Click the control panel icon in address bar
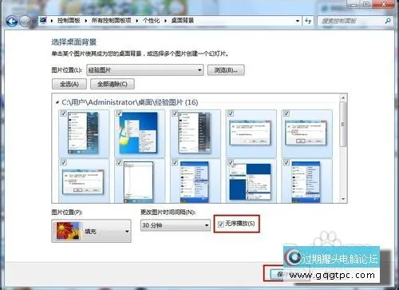The height and width of the screenshot is (290, 399). point(43,21)
